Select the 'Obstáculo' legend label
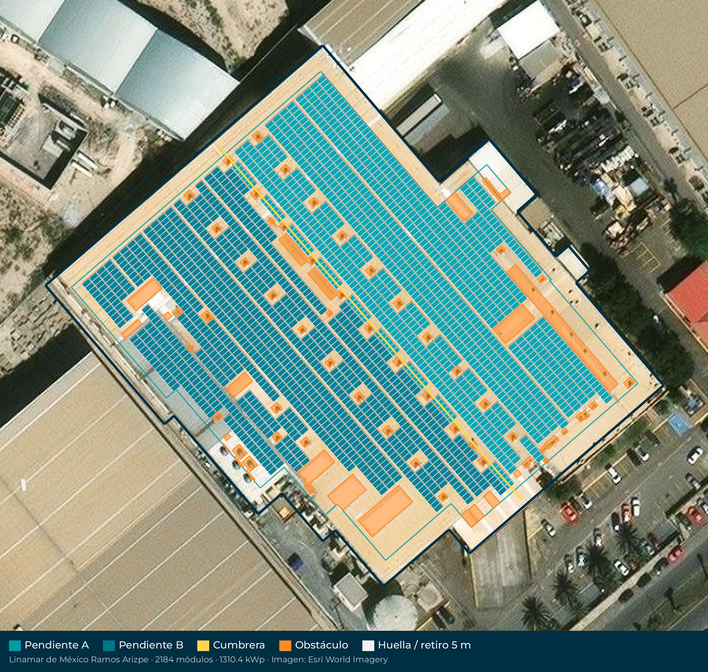 pyautogui.click(x=321, y=645)
